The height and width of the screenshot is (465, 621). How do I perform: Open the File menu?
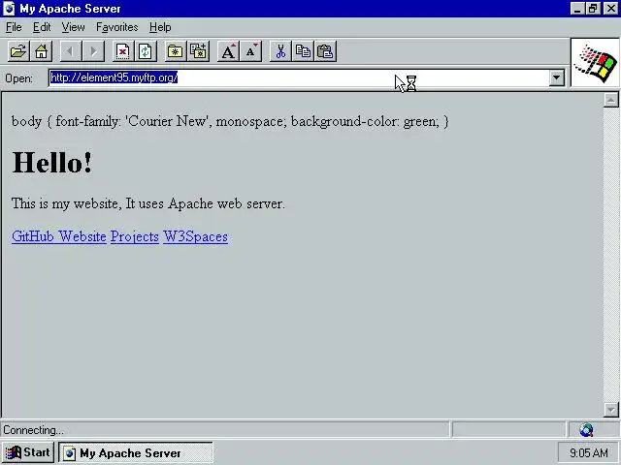pyautogui.click(x=14, y=27)
